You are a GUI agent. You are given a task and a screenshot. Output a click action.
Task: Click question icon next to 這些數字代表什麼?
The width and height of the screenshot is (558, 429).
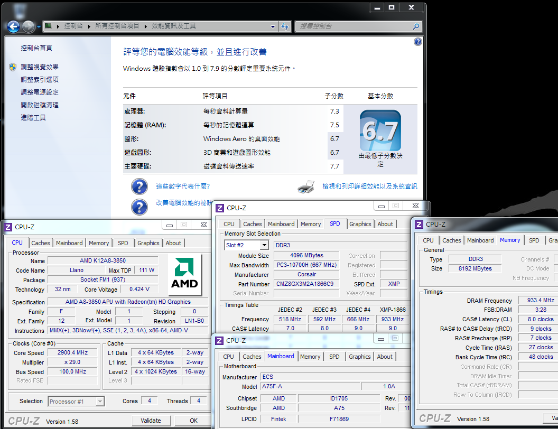click(x=139, y=186)
